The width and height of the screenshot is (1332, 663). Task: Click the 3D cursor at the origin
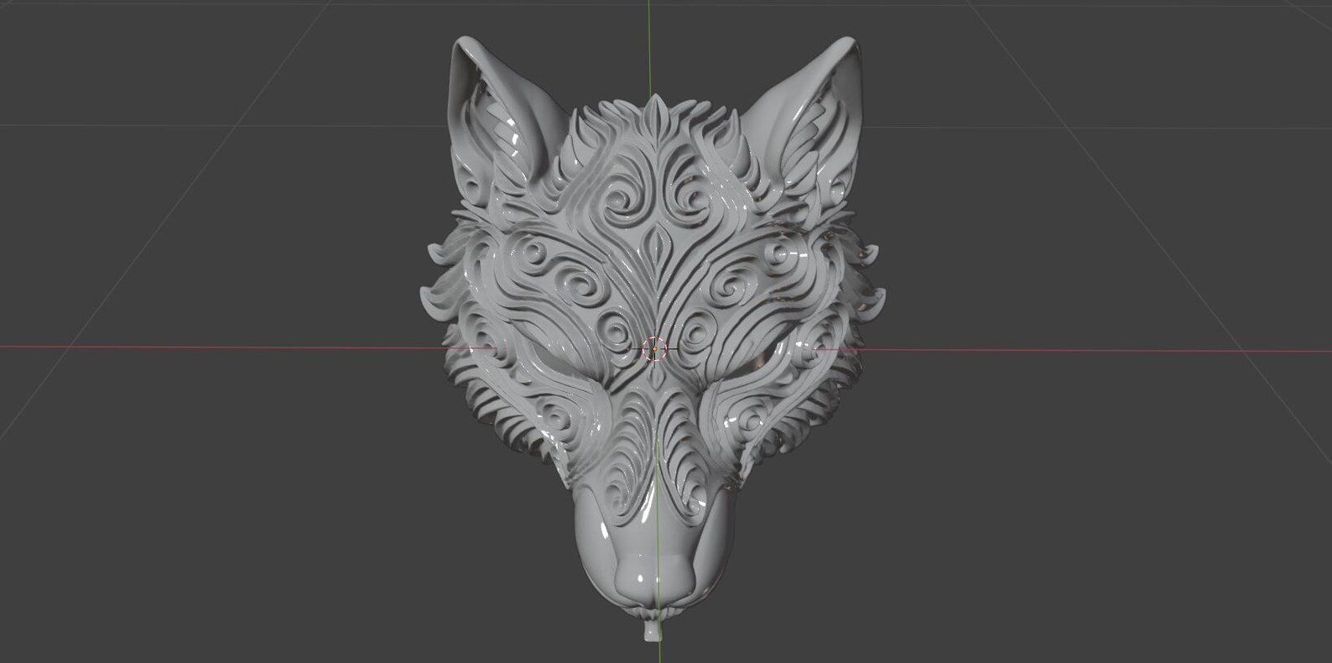pyautogui.click(x=654, y=349)
